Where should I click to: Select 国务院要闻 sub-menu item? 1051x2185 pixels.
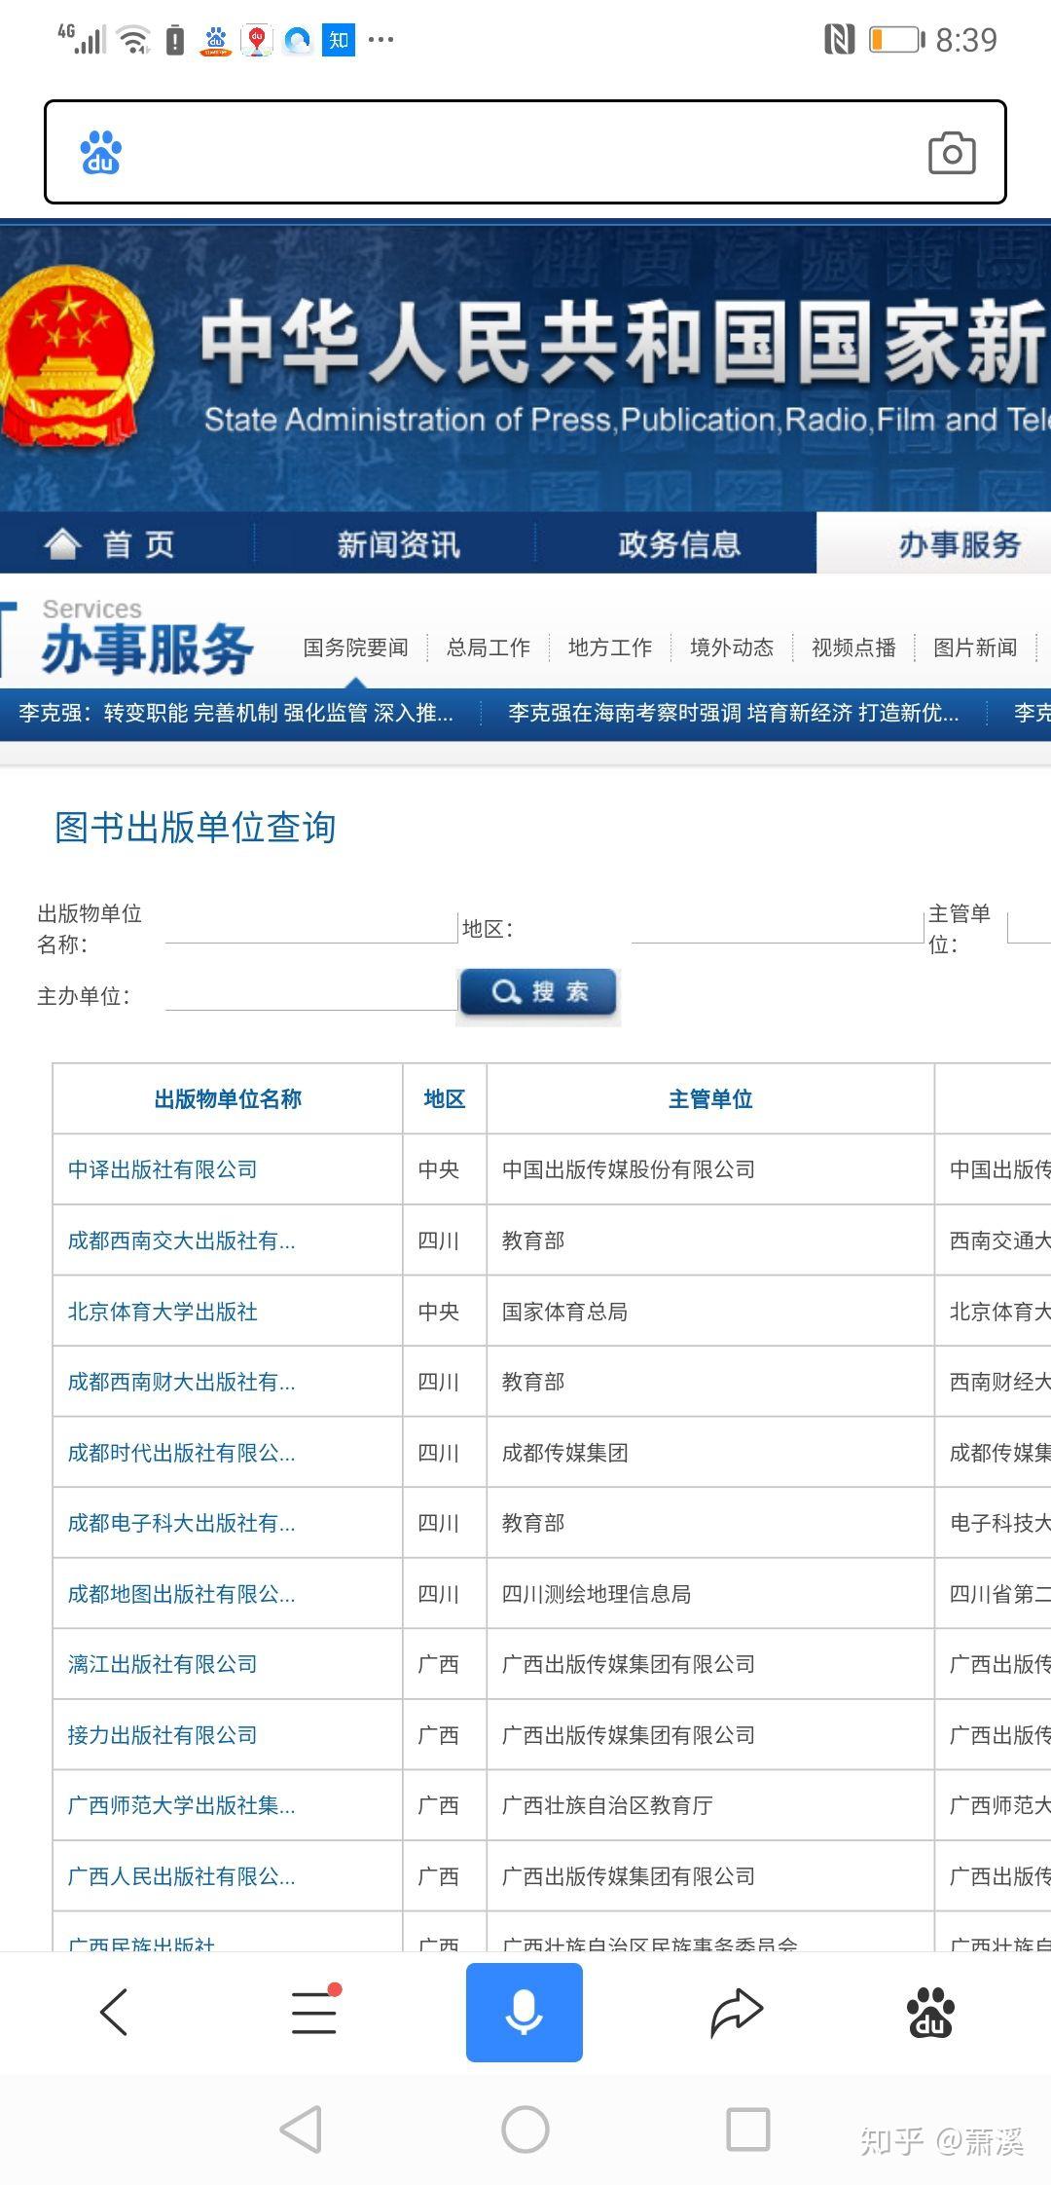coord(355,648)
